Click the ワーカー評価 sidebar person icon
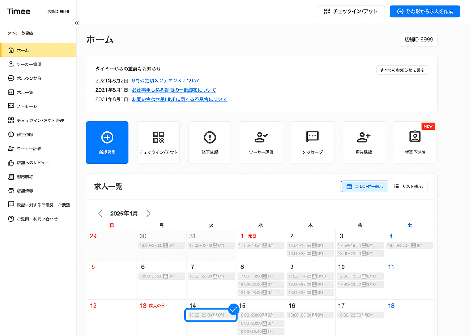470x336 pixels. [11, 149]
